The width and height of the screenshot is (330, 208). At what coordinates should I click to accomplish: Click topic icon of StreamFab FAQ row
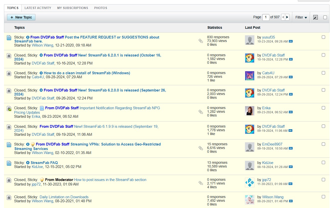coord(9,163)
